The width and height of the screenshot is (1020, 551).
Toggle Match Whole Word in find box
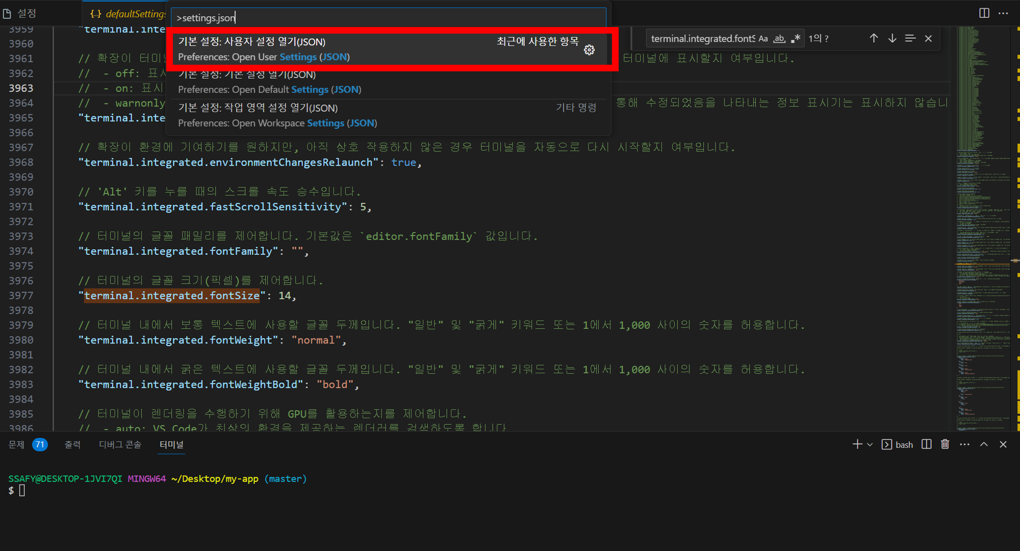point(779,39)
